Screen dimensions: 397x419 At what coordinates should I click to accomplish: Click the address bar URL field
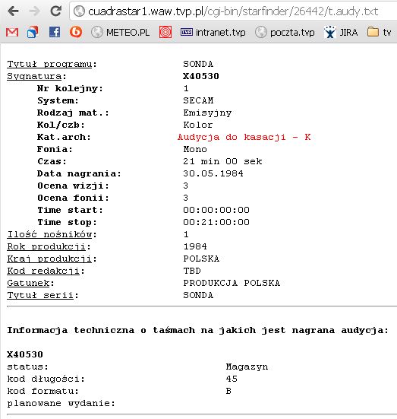coord(233,11)
